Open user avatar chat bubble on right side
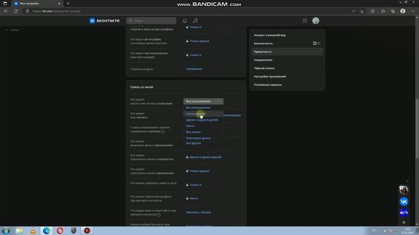Image resolution: width=419 pixels, height=235 pixels. pos(404,190)
